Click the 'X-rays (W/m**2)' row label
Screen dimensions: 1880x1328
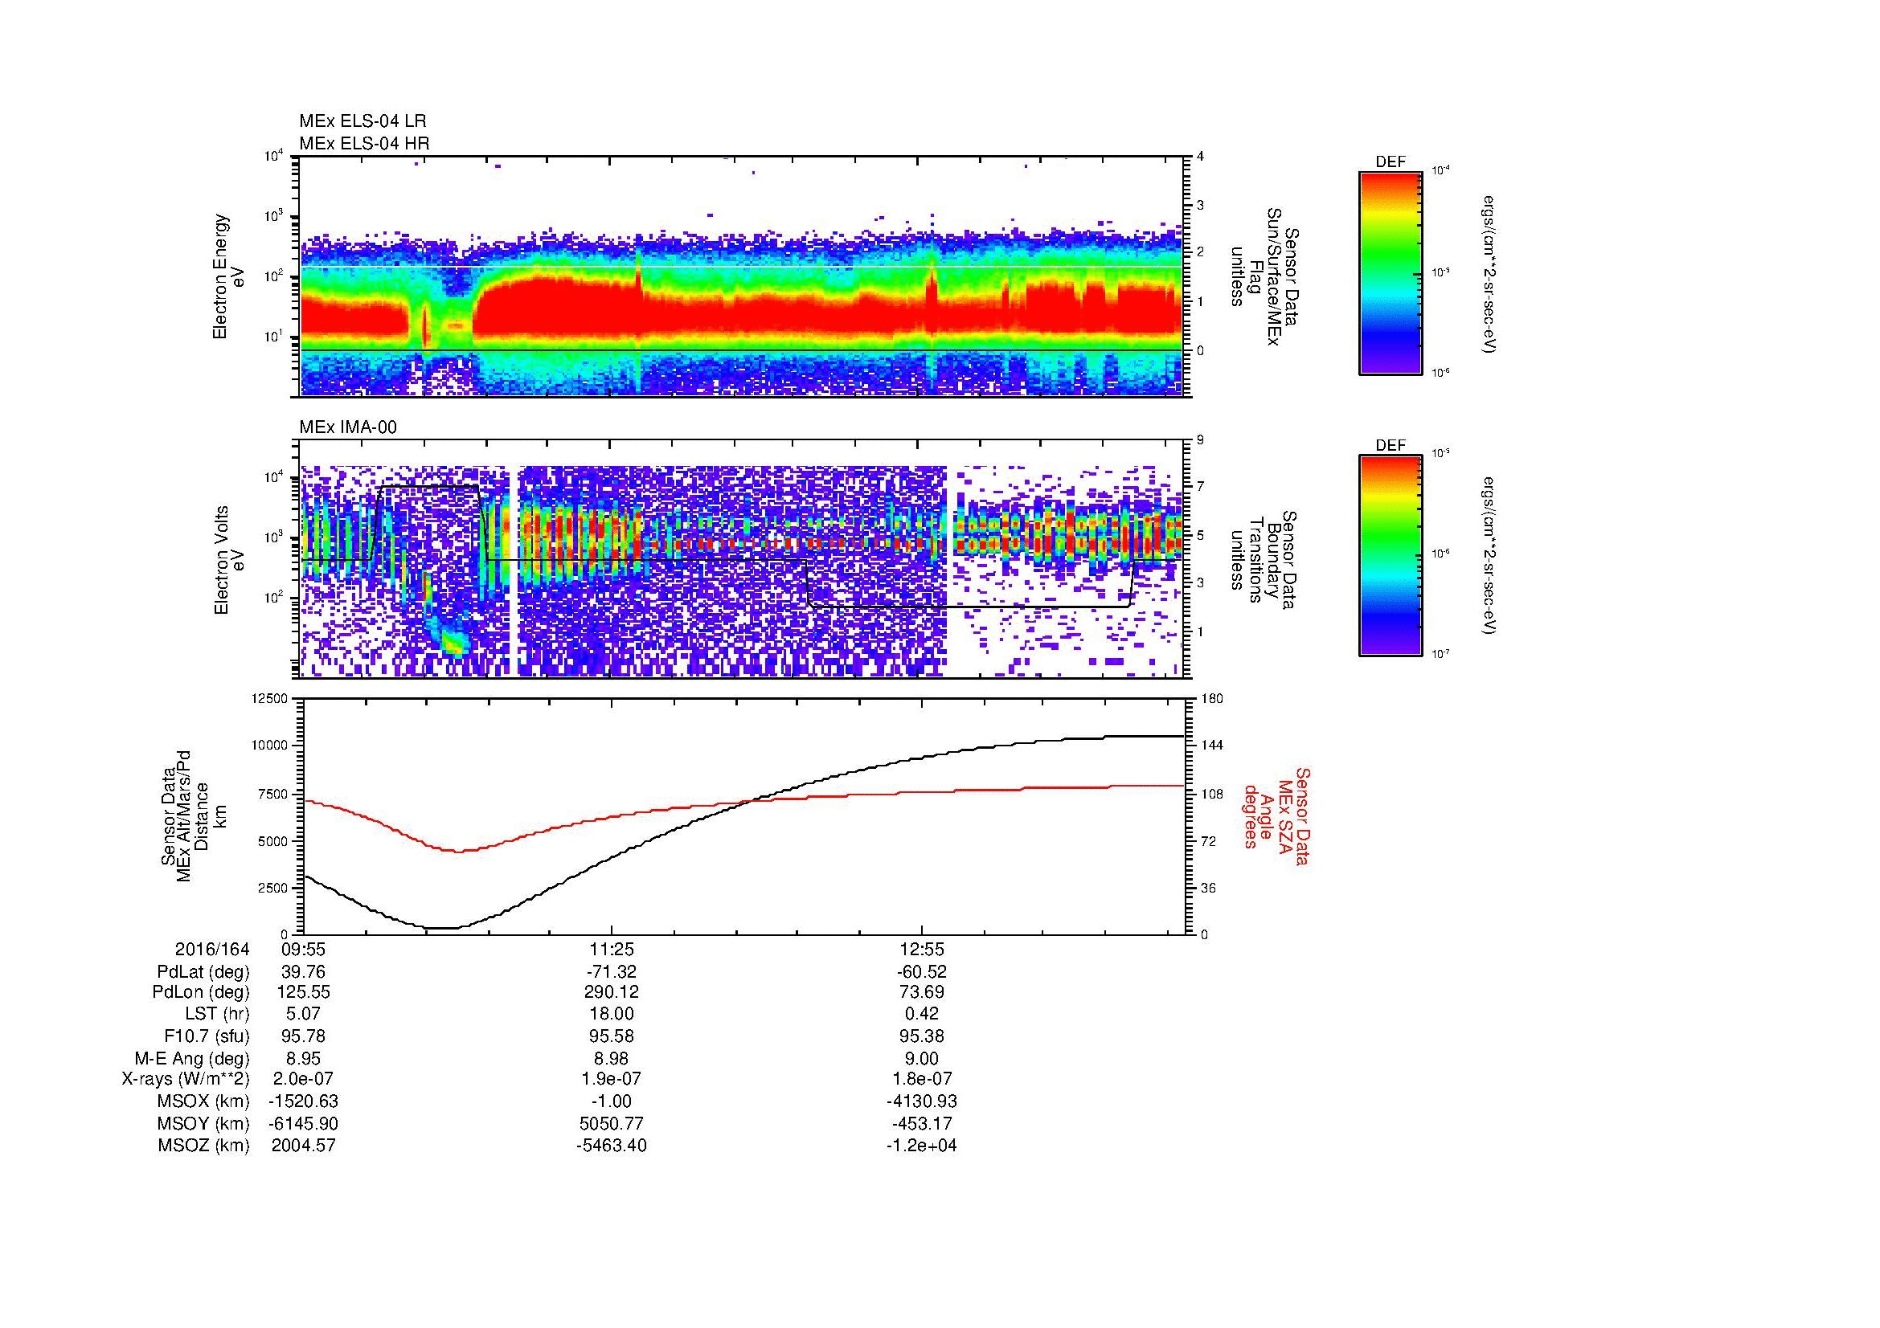pos(185,1080)
